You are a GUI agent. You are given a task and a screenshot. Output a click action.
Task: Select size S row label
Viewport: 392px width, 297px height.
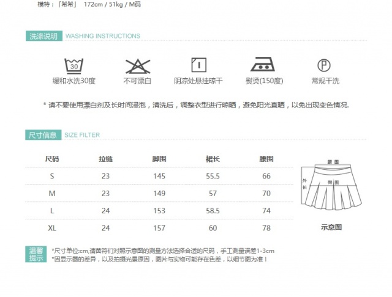pyautogui.click(x=52, y=176)
